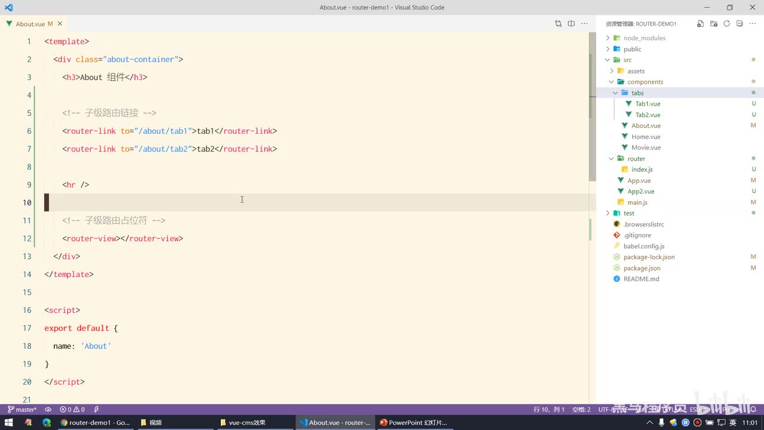
Task: Open changes compare icon in editor toolbar
Action: [x=558, y=24]
